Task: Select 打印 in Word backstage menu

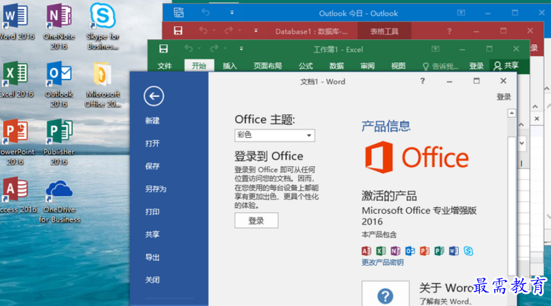Action: pos(152,212)
